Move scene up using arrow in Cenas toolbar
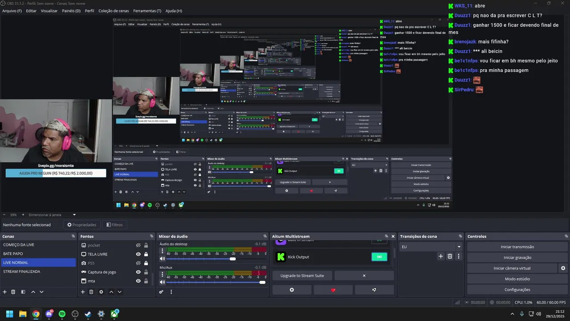 33,292
